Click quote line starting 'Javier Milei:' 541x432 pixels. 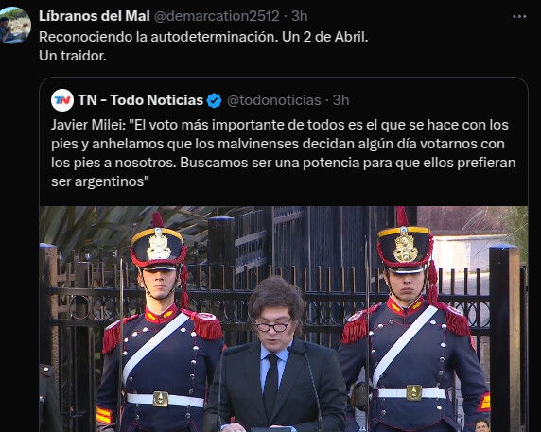[x=280, y=125]
